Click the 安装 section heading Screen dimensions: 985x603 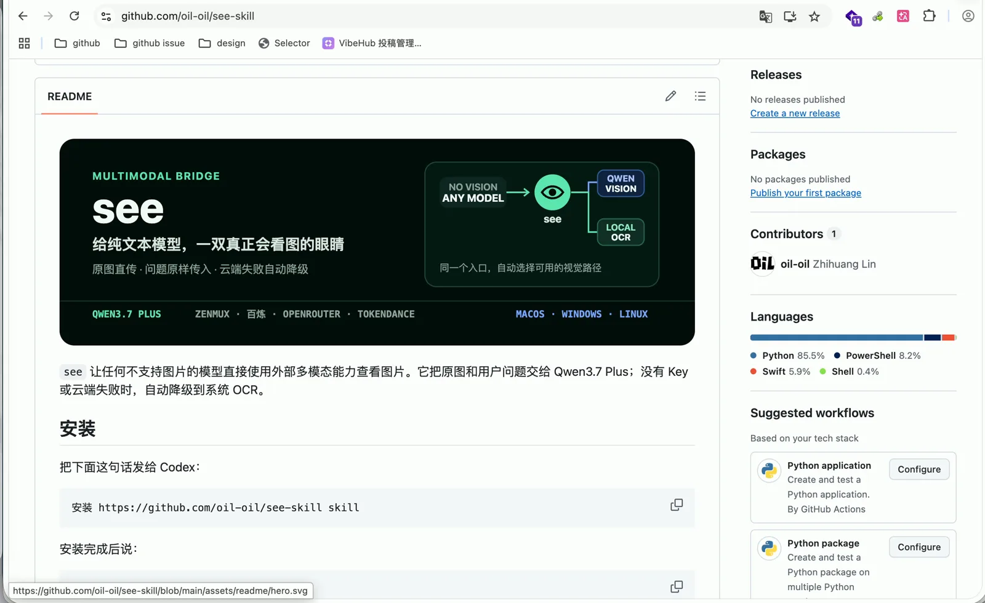coord(78,429)
